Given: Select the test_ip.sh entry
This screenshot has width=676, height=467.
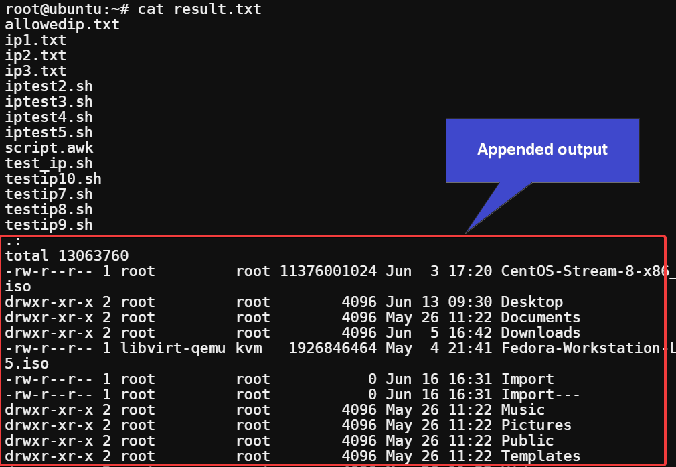Looking at the screenshot, I should coord(49,163).
